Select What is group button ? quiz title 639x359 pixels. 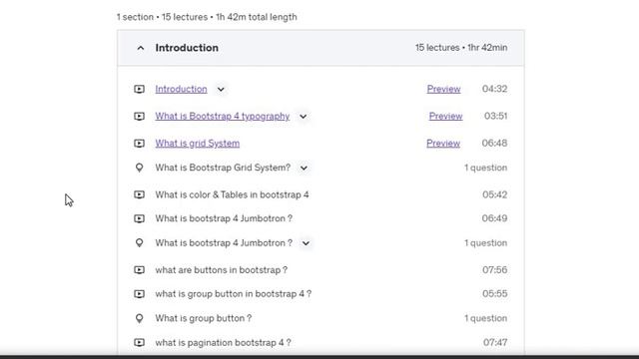(204, 318)
